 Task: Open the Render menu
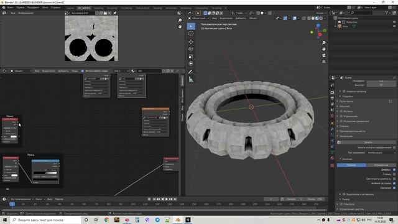[x=33, y=7]
